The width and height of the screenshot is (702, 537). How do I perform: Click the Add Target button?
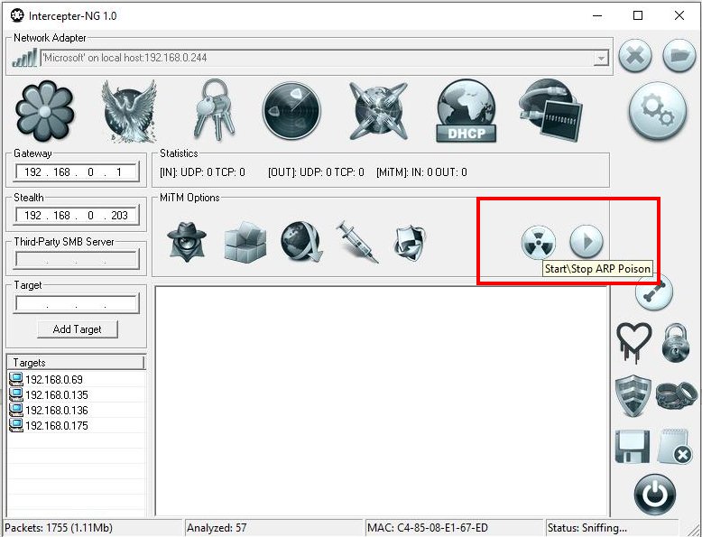[78, 329]
